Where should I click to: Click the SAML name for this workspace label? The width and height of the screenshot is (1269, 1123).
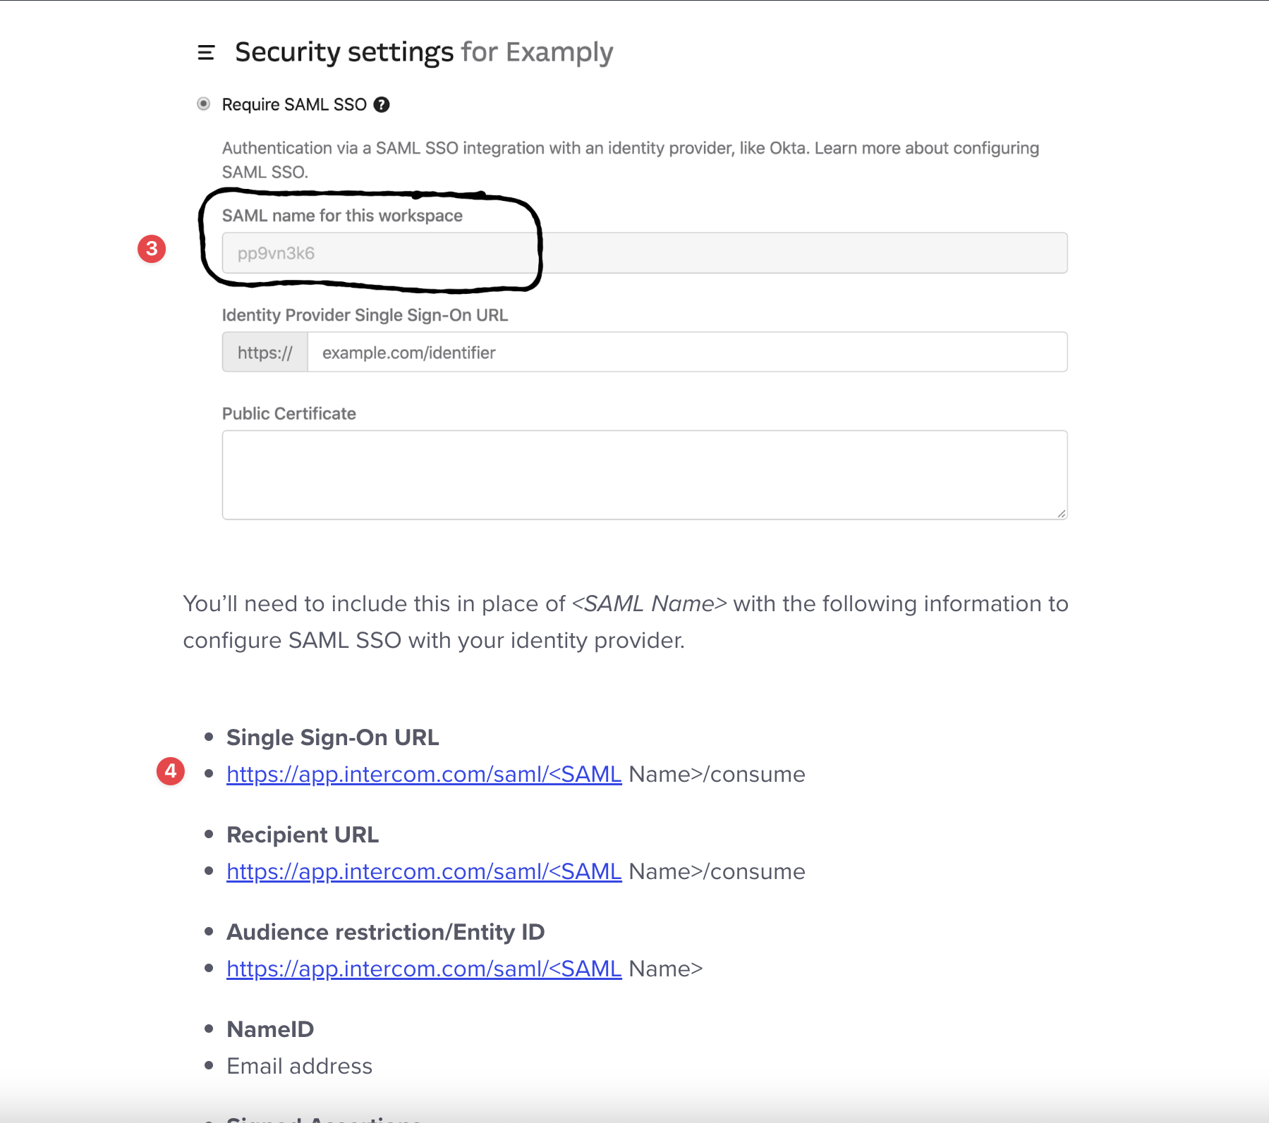point(342,216)
